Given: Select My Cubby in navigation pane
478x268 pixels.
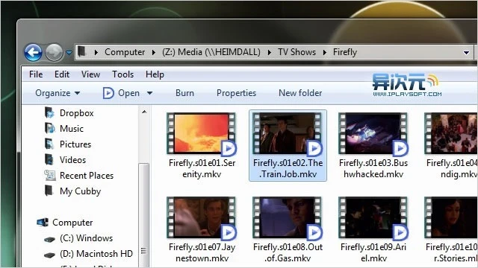Looking at the screenshot, I should (x=80, y=191).
